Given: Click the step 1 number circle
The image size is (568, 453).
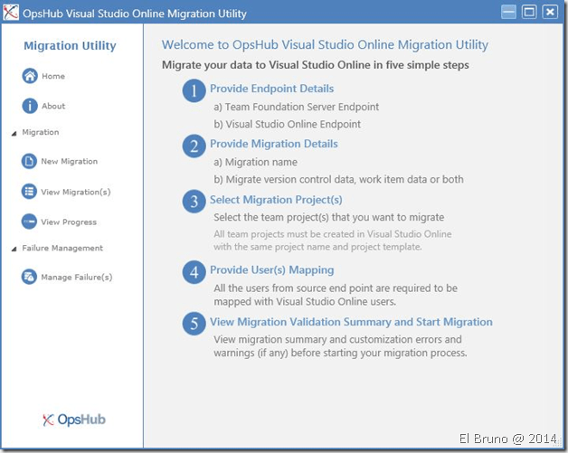Looking at the screenshot, I should 194,91.
